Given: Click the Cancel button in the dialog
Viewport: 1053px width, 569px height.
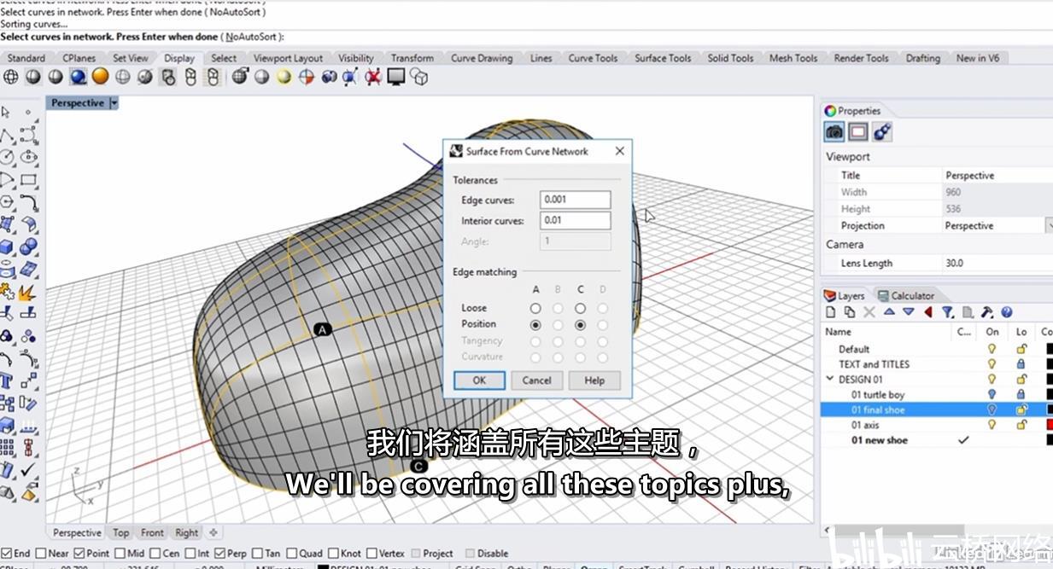Looking at the screenshot, I should point(536,380).
